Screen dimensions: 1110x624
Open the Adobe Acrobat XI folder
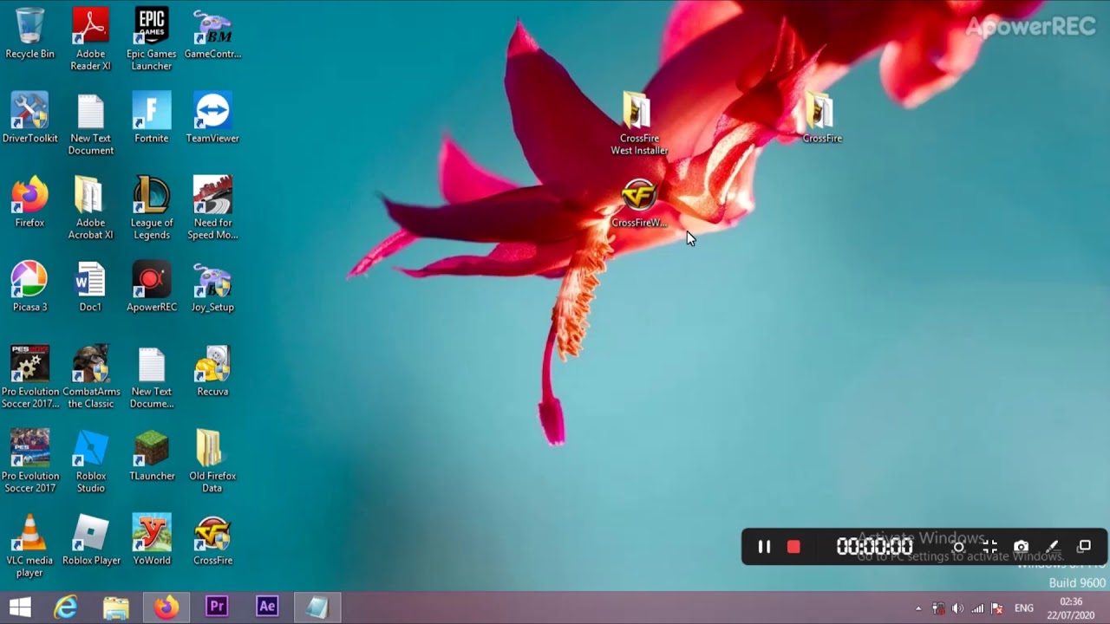click(90, 208)
